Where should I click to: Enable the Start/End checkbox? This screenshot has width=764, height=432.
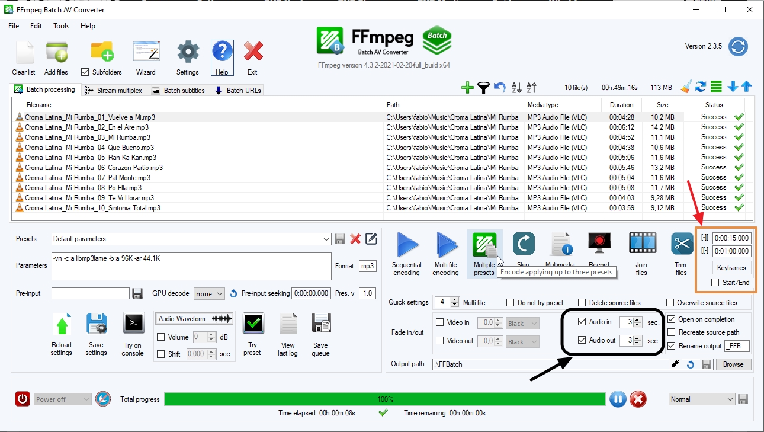(715, 283)
